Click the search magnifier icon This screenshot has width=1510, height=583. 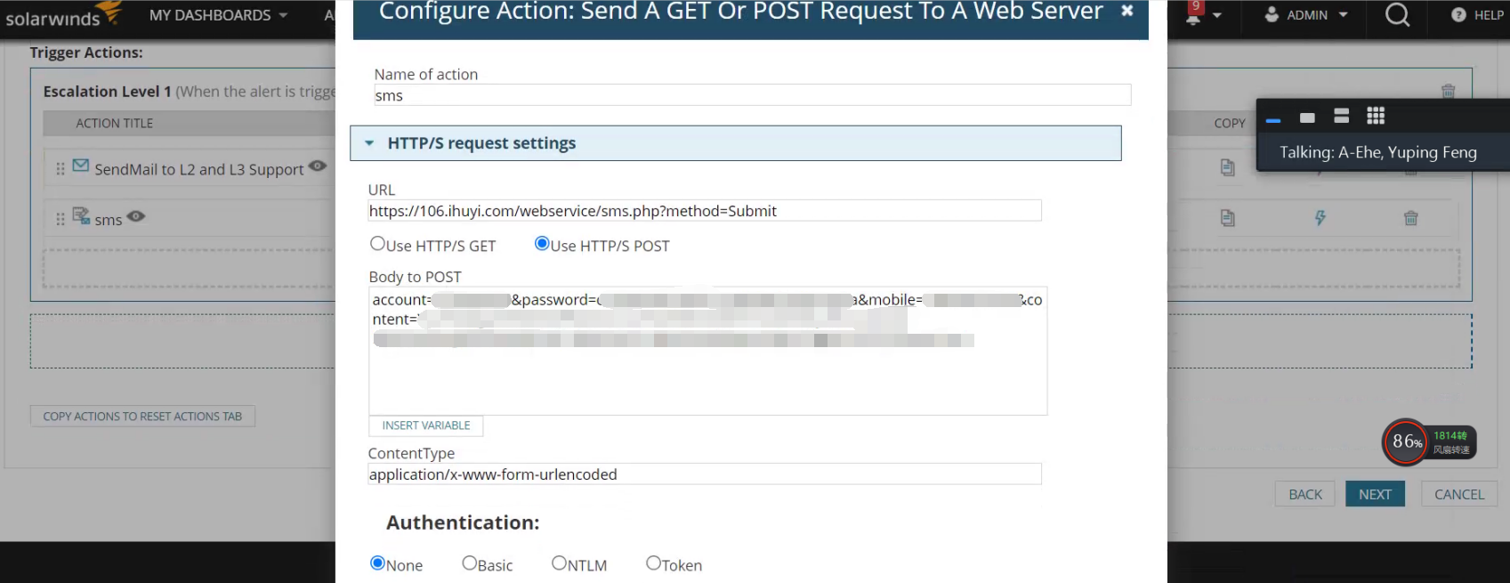click(x=1397, y=14)
